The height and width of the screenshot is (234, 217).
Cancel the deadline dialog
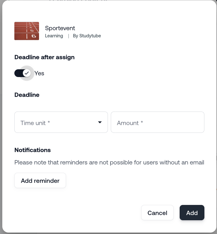tap(157, 213)
